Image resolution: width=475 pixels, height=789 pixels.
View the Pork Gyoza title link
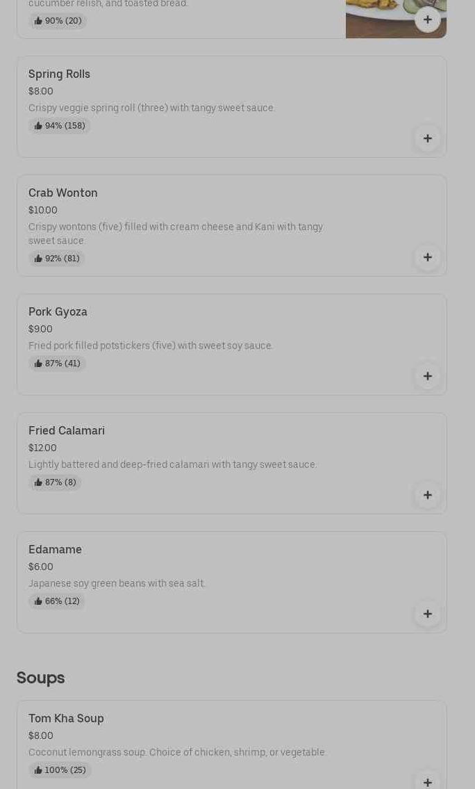(x=58, y=311)
